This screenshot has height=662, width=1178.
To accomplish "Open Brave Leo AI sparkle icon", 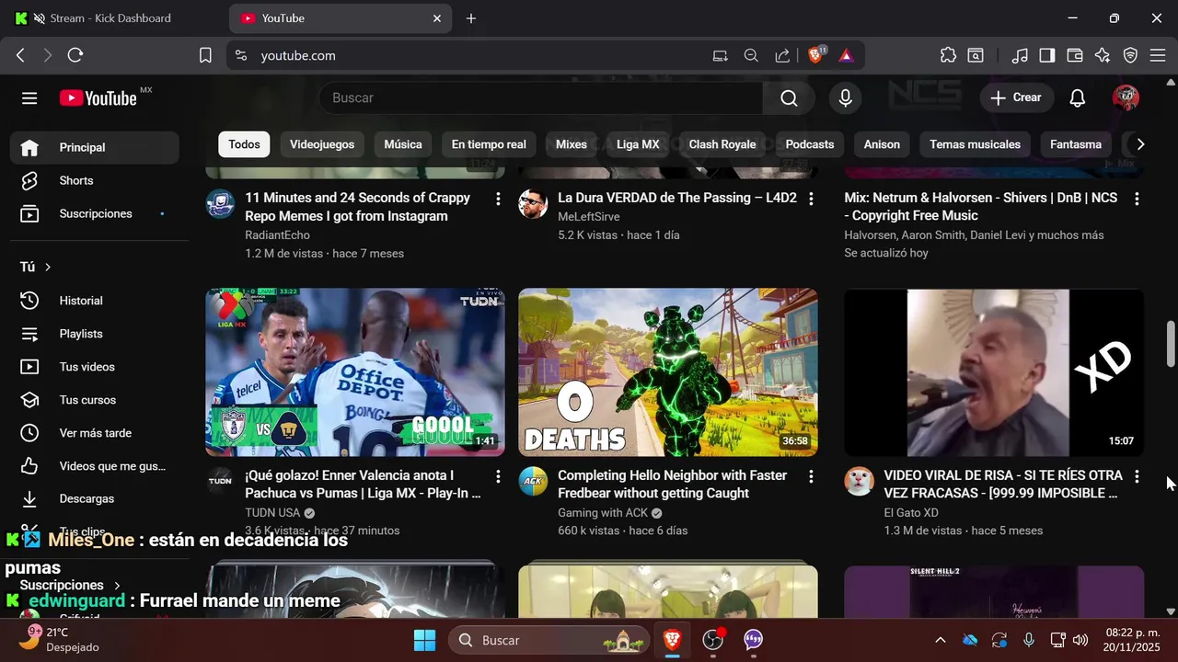I will pyautogui.click(x=1103, y=55).
